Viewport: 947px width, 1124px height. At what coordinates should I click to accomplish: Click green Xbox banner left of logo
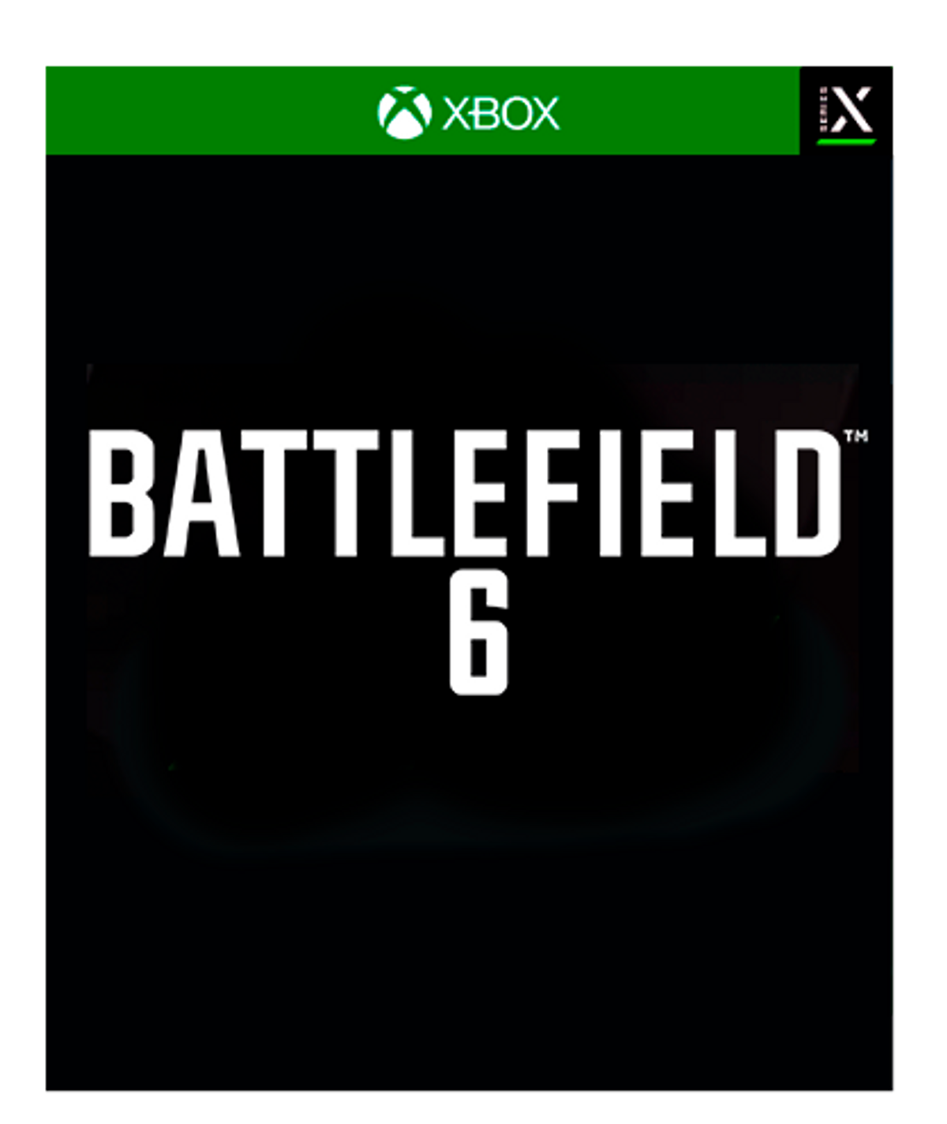pos(209,111)
